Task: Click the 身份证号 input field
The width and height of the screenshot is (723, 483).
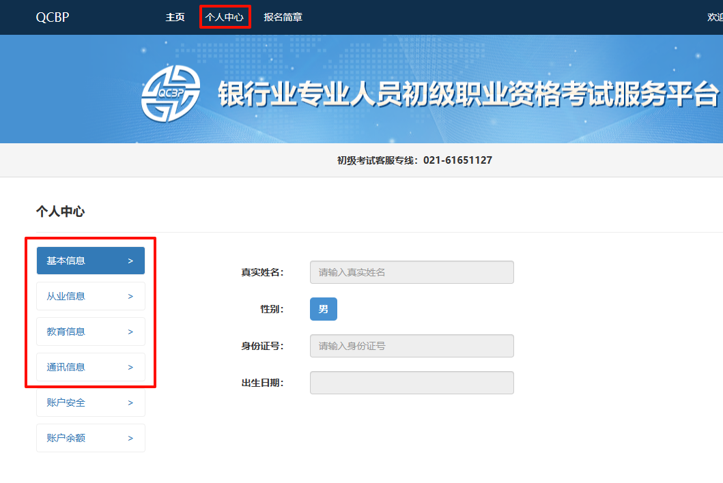Action: 412,346
